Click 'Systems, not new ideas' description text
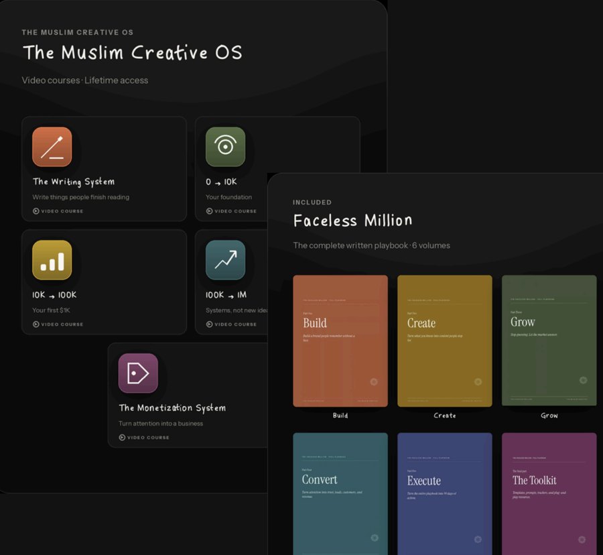 point(237,310)
